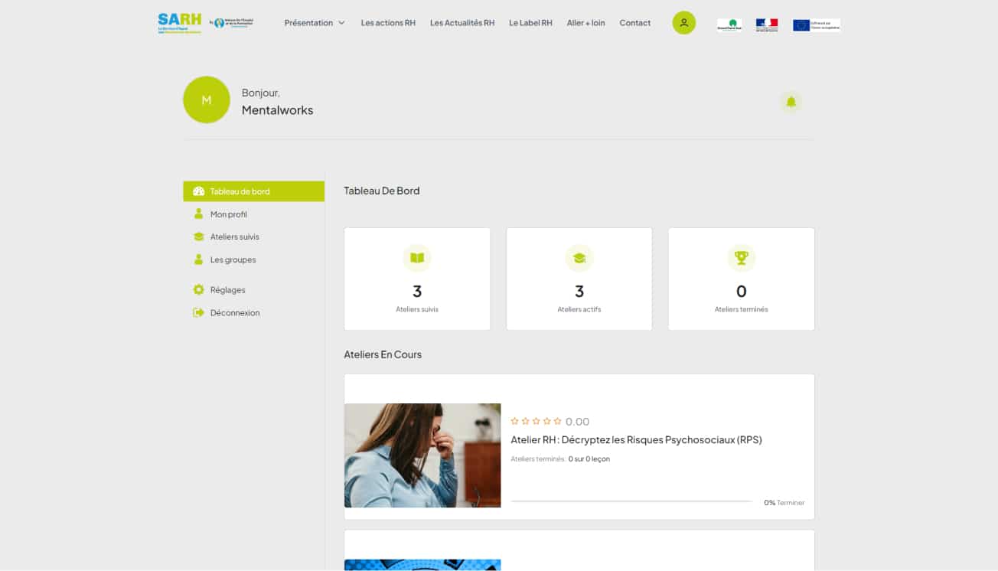This screenshot has width=998, height=571.
Task: Click the logout icon beside Déconnexion
Action: [x=199, y=313]
